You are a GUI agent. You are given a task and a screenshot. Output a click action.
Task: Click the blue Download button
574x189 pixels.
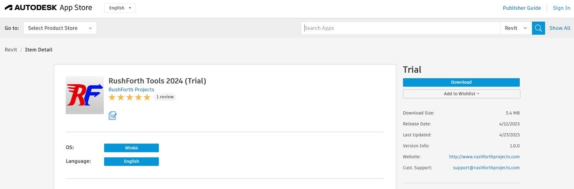(461, 83)
